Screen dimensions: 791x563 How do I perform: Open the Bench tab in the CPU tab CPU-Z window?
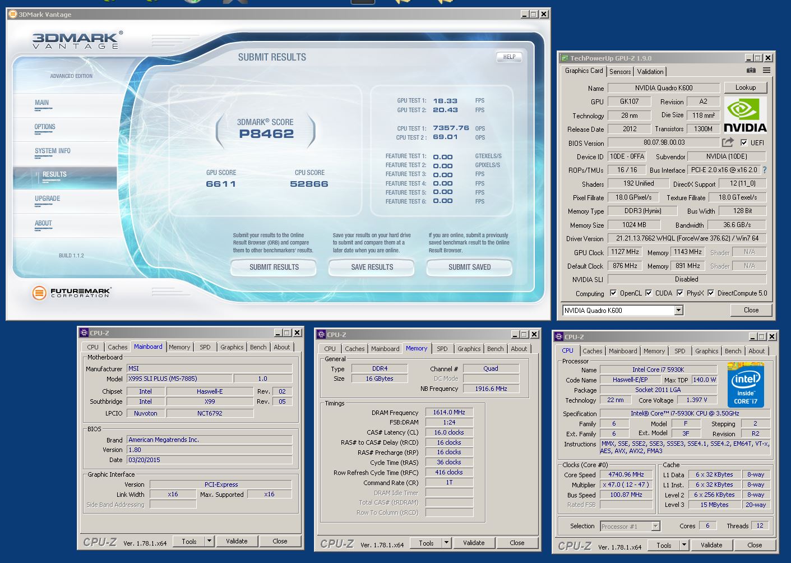733,351
